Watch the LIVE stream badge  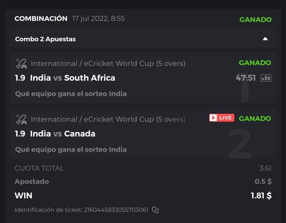click(x=222, y=118)
